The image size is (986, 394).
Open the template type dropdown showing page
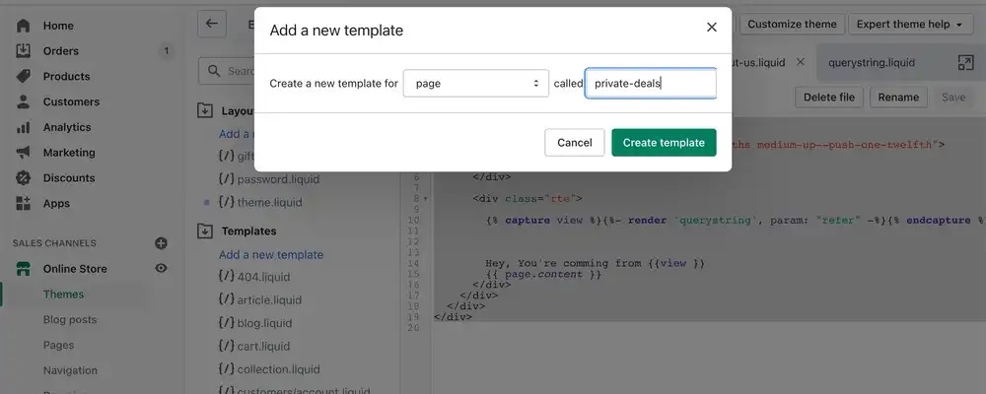point(476,84)
